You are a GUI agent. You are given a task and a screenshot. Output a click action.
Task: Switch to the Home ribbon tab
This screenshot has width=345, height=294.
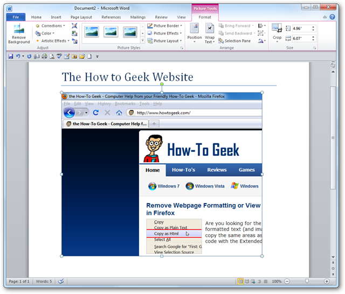[x=36, y=17]
